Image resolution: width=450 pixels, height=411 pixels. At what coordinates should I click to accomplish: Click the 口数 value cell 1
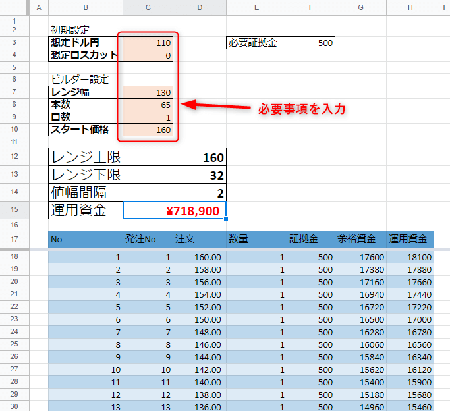[x=148, y=117]
